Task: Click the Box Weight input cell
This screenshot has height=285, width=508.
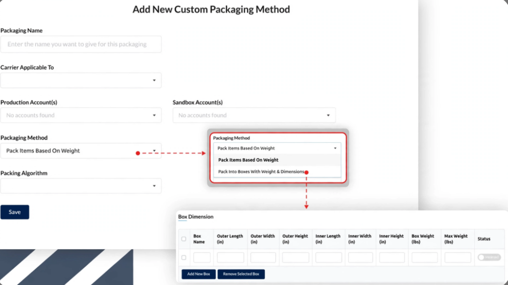Action: pos(425,257)
